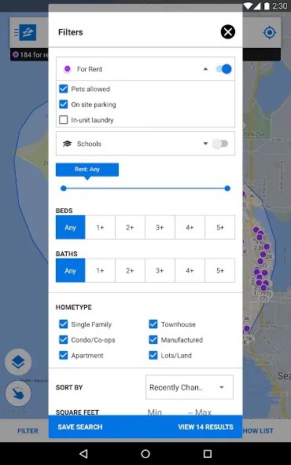The image size is (291, 465).
Task: Center map with the location target icon
Action: click(270, 32)
